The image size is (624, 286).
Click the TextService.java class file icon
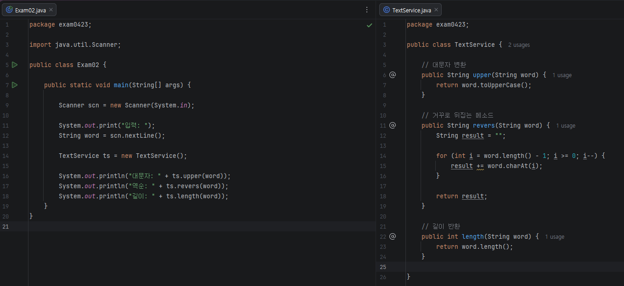(387, 10)
